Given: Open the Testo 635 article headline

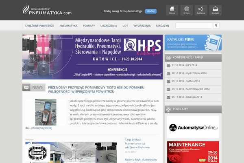Looking at the screenshot, I should [96, 90].
